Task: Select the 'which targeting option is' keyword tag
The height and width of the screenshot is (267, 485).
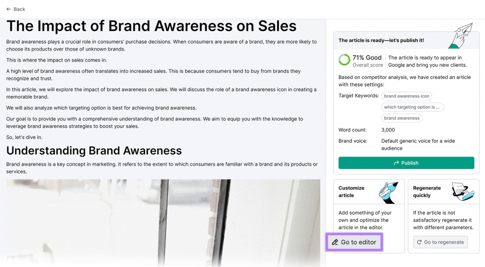Action: (412, 107)
